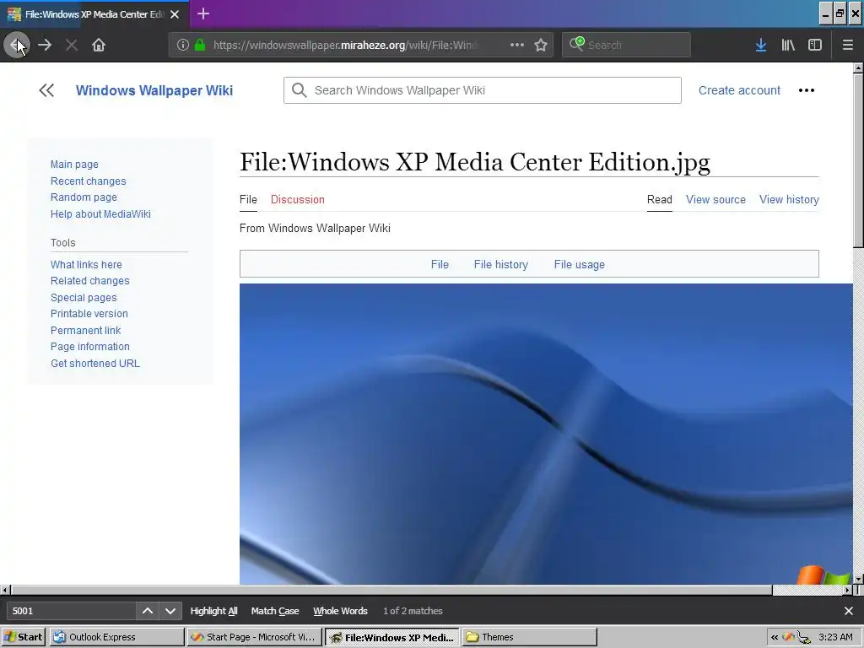Go to a Random page
Viewport: 864px width, 648px height.
click(x=84, y=197)
